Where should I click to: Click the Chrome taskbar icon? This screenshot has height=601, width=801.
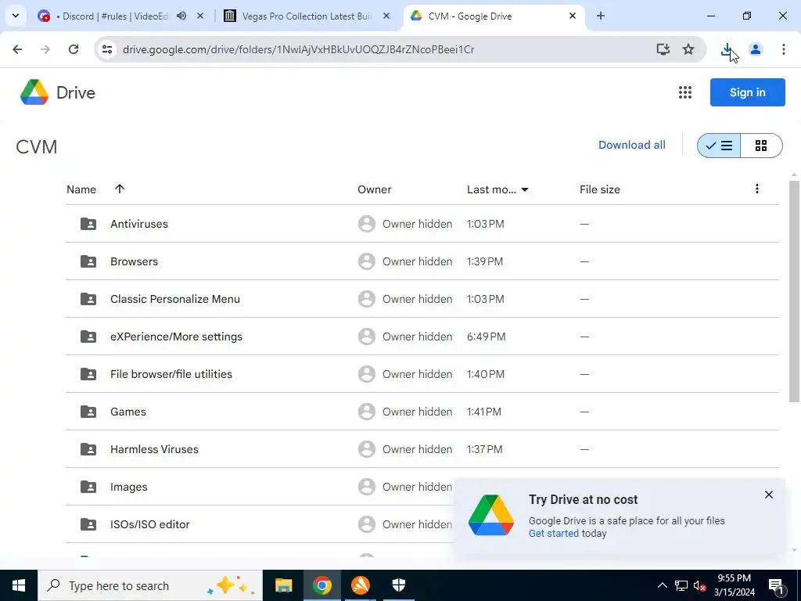coord(321,585)
